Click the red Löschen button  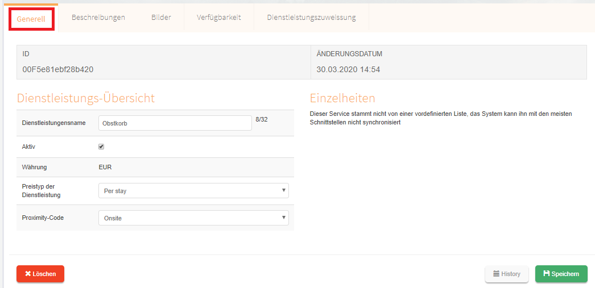[40, 274]
